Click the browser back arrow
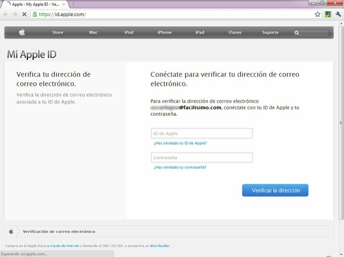The image size is (344, 257). tap(6, 14)
